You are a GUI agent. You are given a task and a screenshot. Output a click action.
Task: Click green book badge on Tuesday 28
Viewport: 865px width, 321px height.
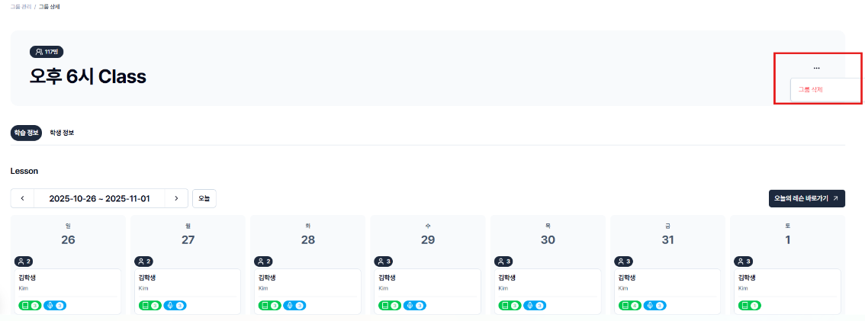270,305
